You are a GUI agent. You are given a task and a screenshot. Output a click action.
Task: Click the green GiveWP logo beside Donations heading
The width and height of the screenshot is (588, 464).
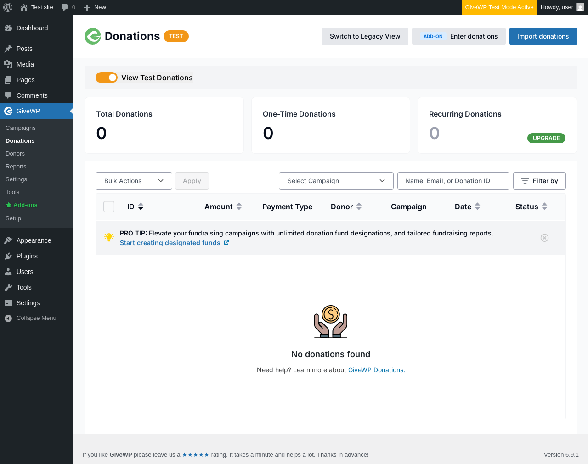[x=93, y=36]
